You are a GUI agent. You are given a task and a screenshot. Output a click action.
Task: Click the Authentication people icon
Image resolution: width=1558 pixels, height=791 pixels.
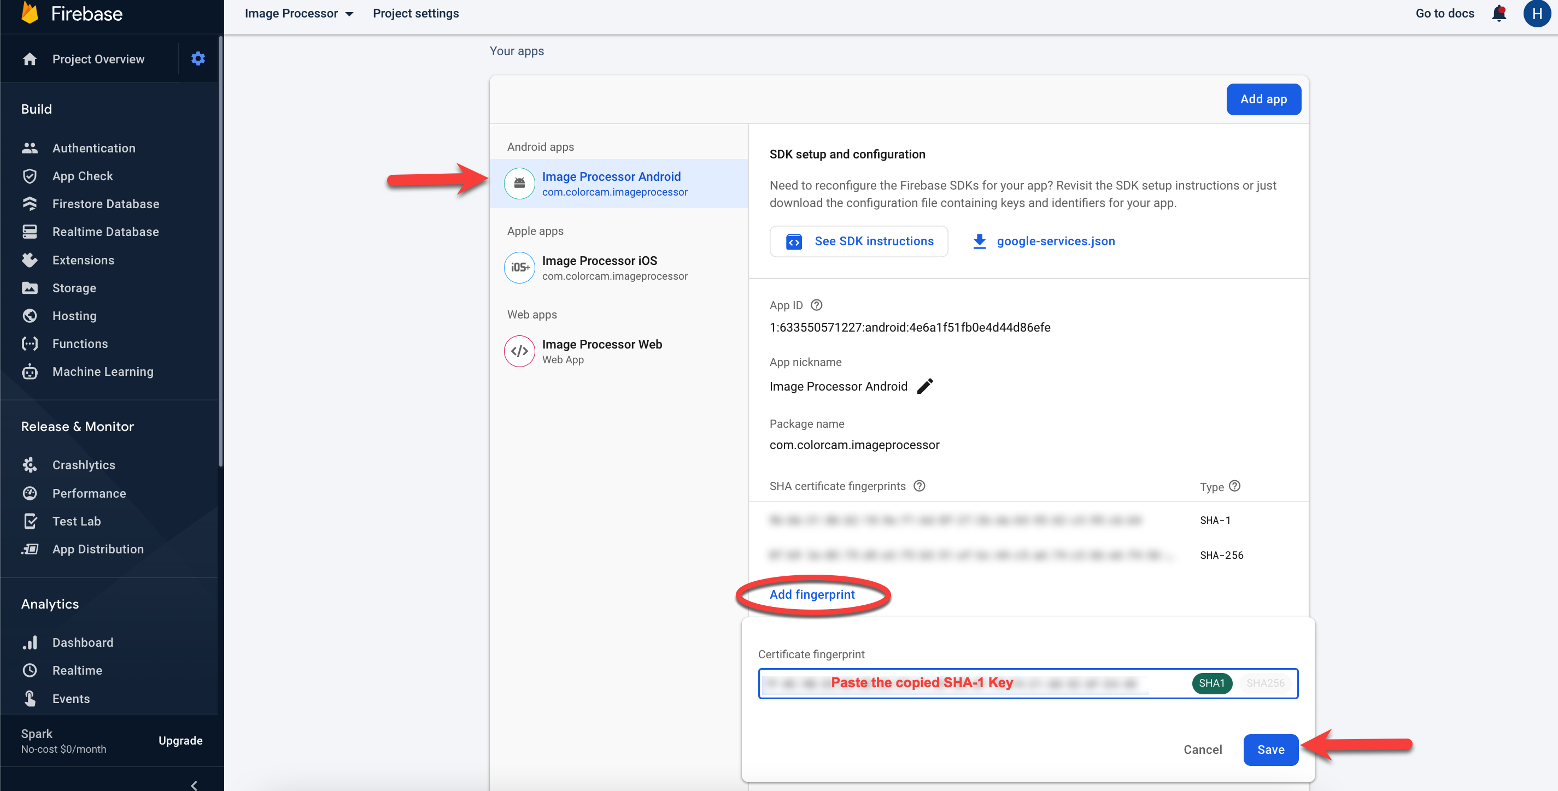[30, 148]
